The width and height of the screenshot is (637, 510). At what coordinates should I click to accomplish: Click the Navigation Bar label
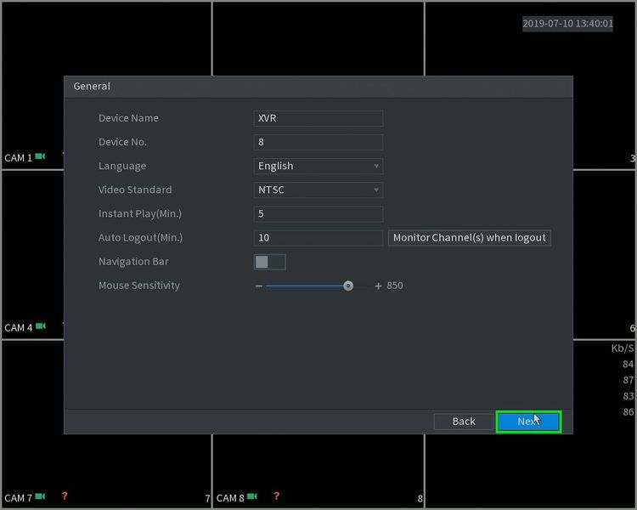click(133, 262)
